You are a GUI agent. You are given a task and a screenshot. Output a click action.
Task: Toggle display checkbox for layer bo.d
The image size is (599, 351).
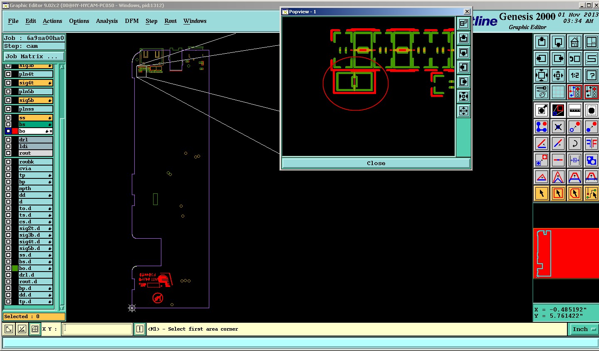click(x=8, y=268)
